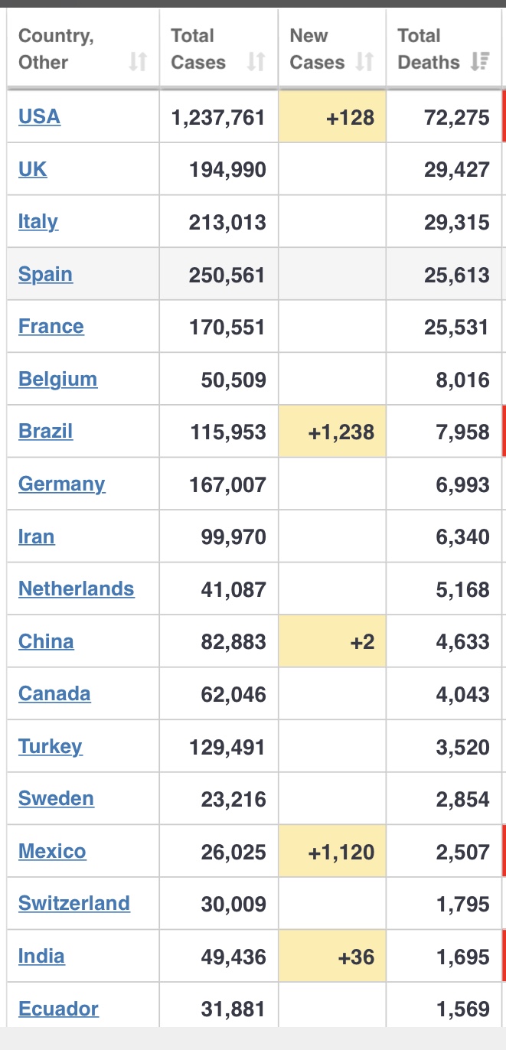View France country details
506x1050 pixels.
[51, 327]
